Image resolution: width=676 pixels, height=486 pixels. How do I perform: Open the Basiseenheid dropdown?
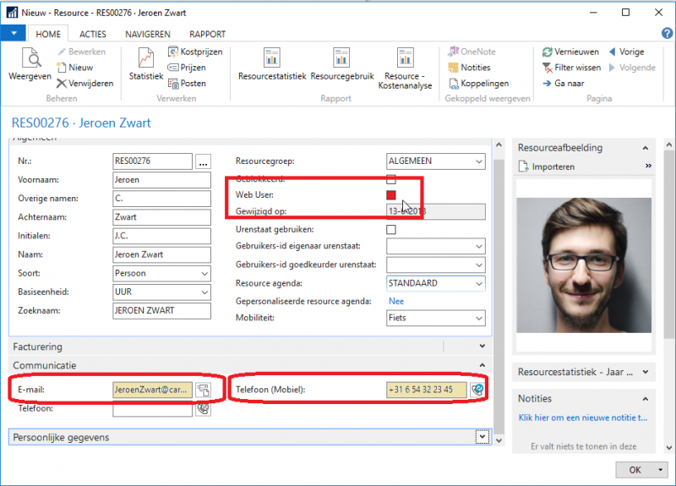click(x=204, y=292)
